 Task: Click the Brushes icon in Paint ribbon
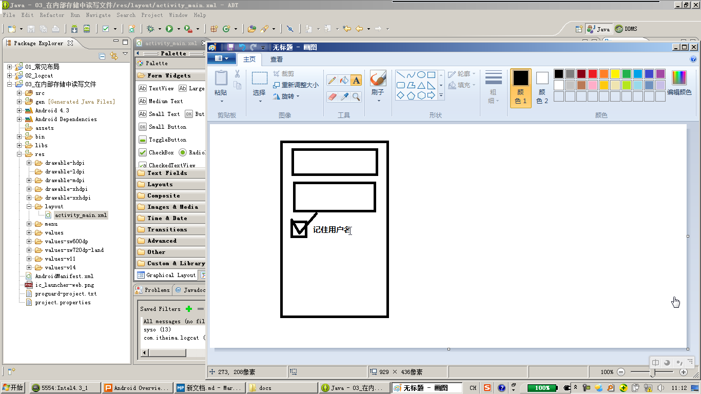point(378,78)
